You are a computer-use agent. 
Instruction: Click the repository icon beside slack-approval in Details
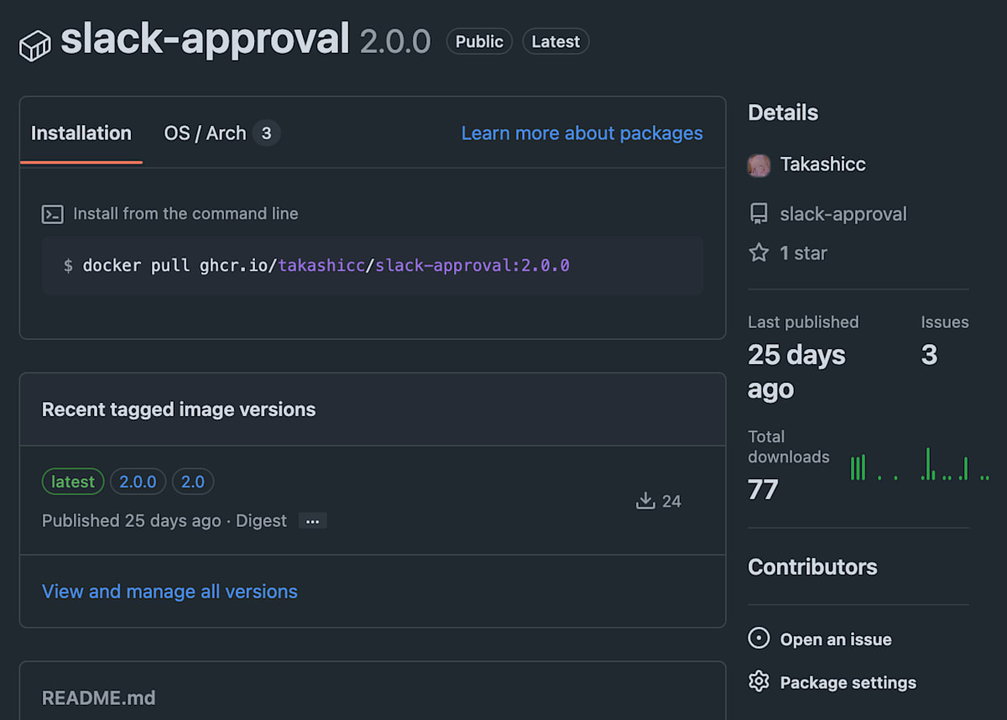click(759, 214)
